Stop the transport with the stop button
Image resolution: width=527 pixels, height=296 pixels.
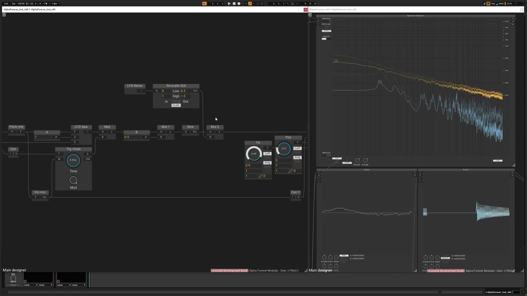[x=234, y=4]
